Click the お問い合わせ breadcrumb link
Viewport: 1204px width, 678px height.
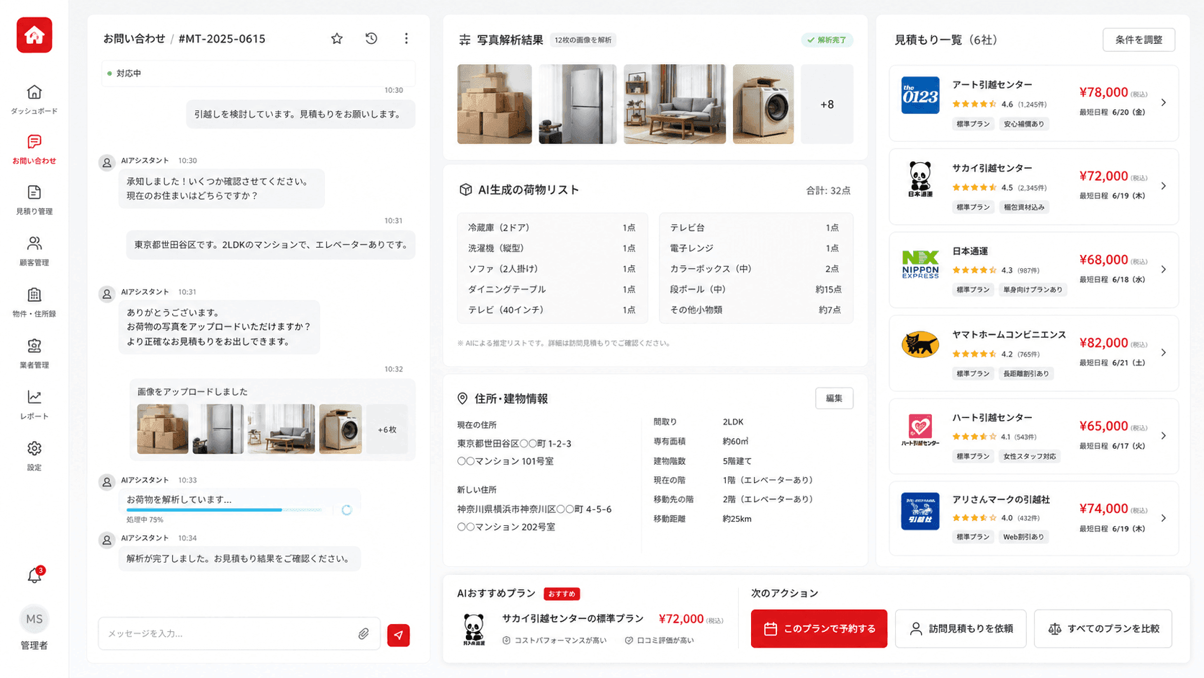pos(134,39)
